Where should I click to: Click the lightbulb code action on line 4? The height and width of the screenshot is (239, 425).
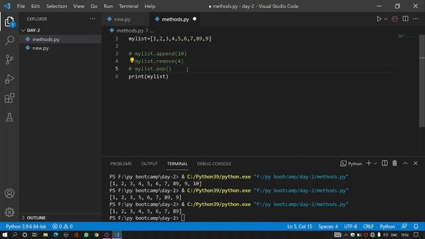[131, 60]
